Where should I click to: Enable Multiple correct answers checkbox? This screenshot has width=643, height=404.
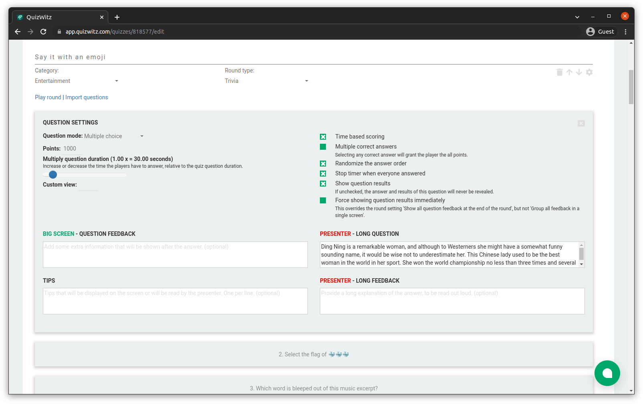click(x=323, y=147)
